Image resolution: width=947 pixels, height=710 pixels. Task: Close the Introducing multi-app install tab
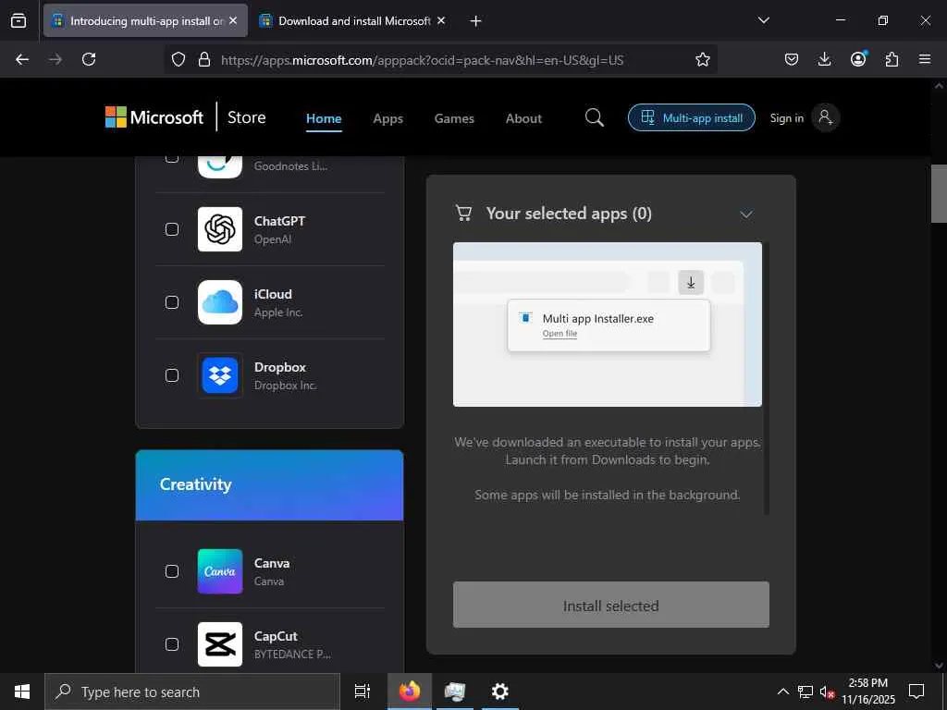(x=233, y=21)
